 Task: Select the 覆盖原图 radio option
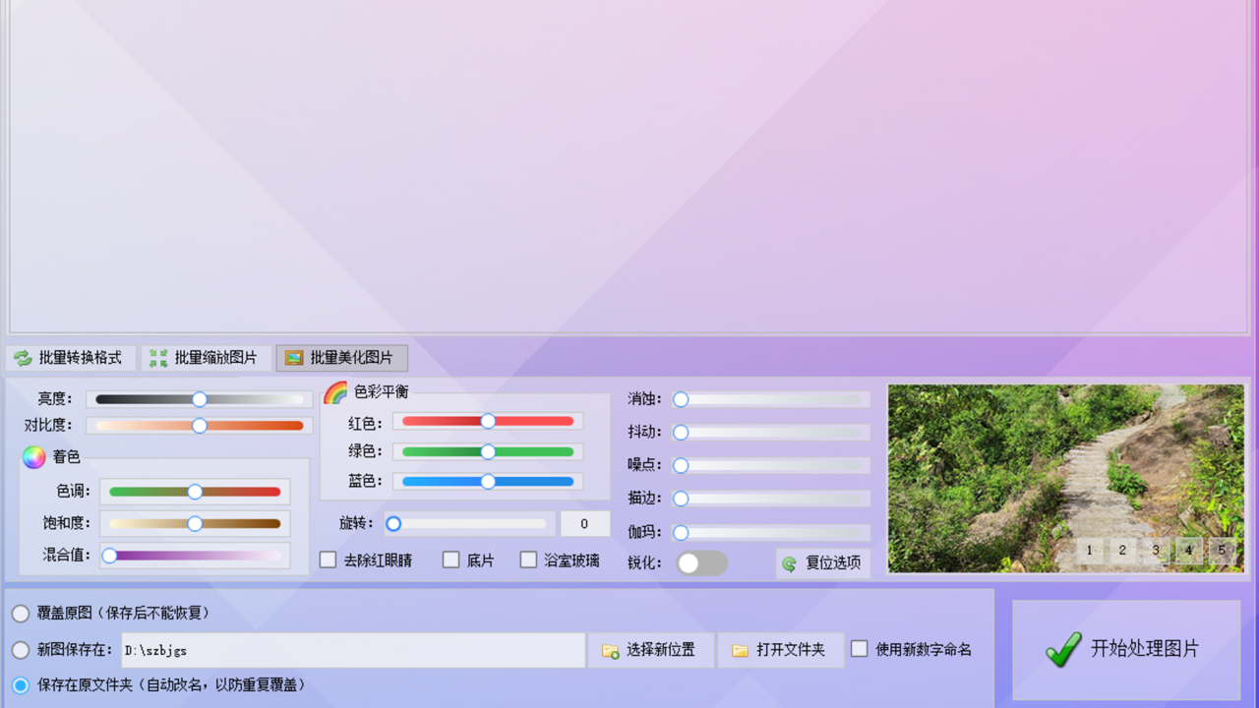click(20, 613)
